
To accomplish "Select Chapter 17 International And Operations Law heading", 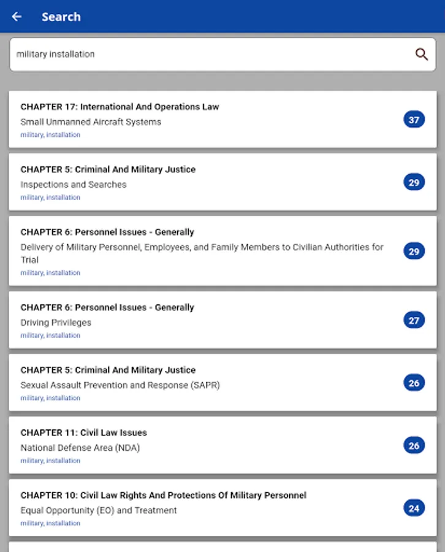I will 120,107.
